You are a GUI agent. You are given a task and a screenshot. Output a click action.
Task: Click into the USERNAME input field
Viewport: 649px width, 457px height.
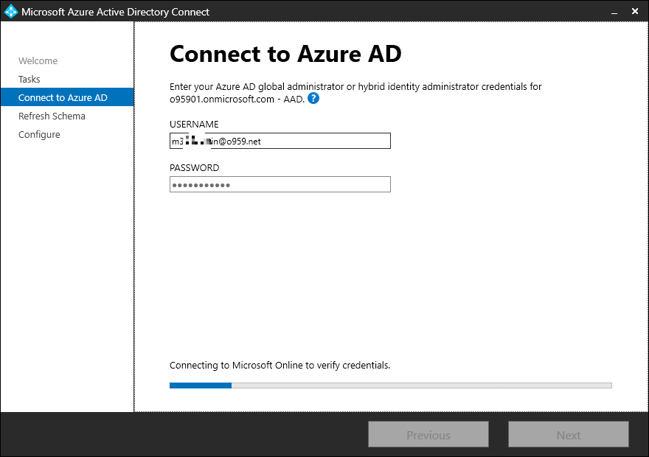pyautogui.click(x=280, y=141)
